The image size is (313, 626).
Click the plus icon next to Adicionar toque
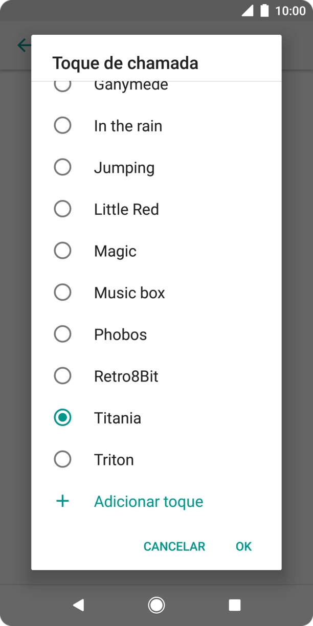pos(62,501)
